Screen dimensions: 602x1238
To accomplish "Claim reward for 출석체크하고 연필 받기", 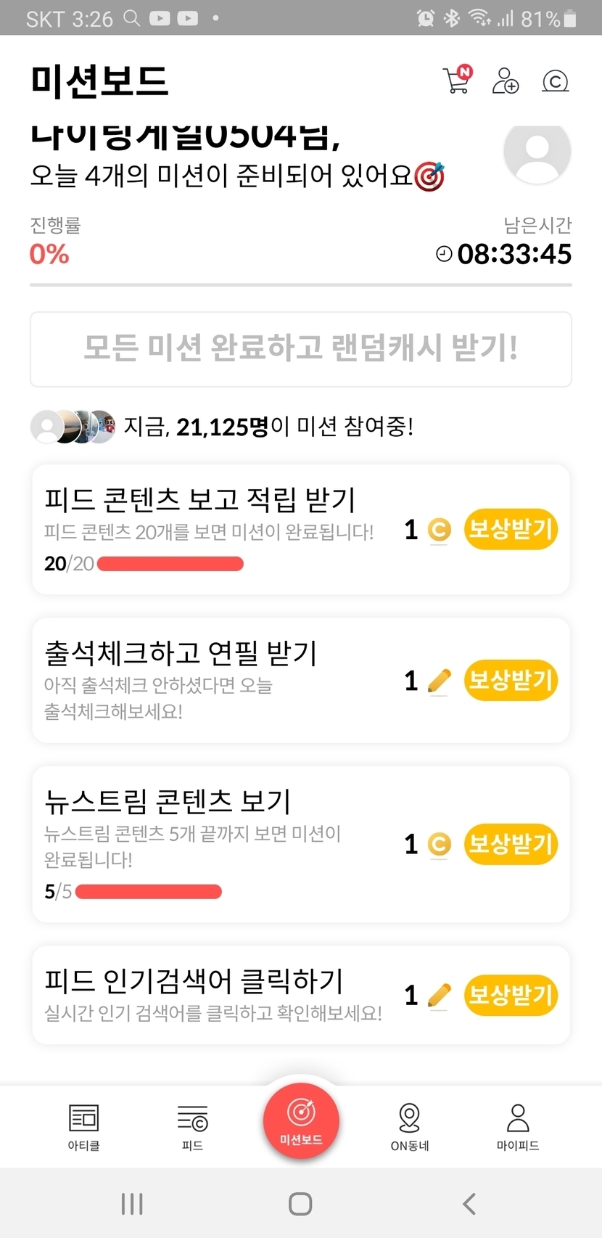I will [511, 681].
